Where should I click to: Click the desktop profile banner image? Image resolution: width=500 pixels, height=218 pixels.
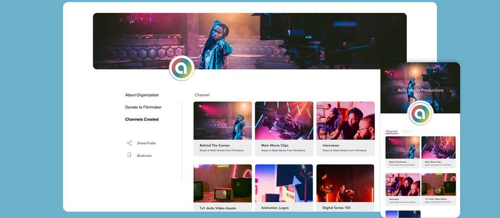tap(249, 41)
